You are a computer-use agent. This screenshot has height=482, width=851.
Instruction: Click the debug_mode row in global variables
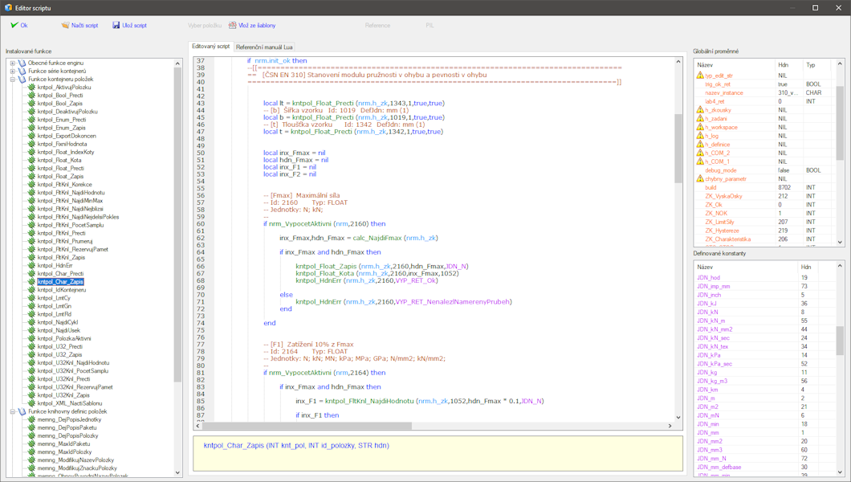pos(766,170)
